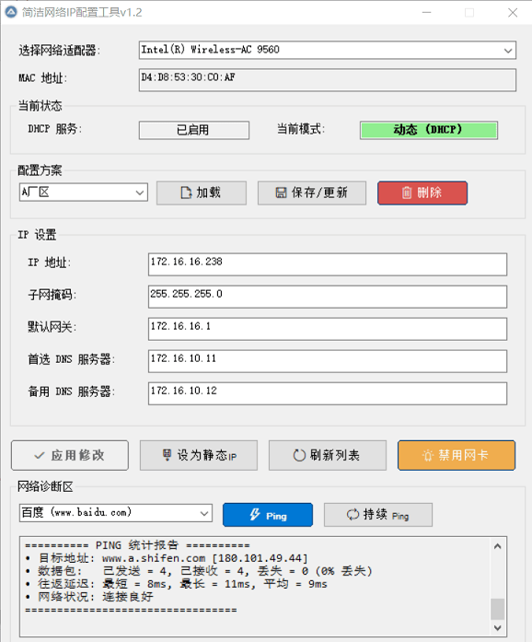Viewport: 532px width, 642px height.
Task: Open the network adapter dropdown
Action: pyautogui.click(x=508, y=51)
